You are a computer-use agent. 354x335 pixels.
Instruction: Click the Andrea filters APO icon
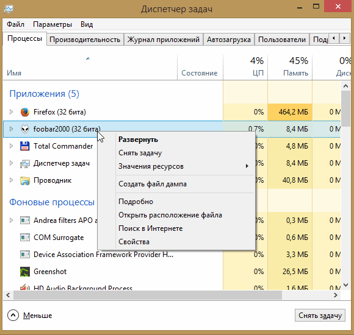[25, 220]
